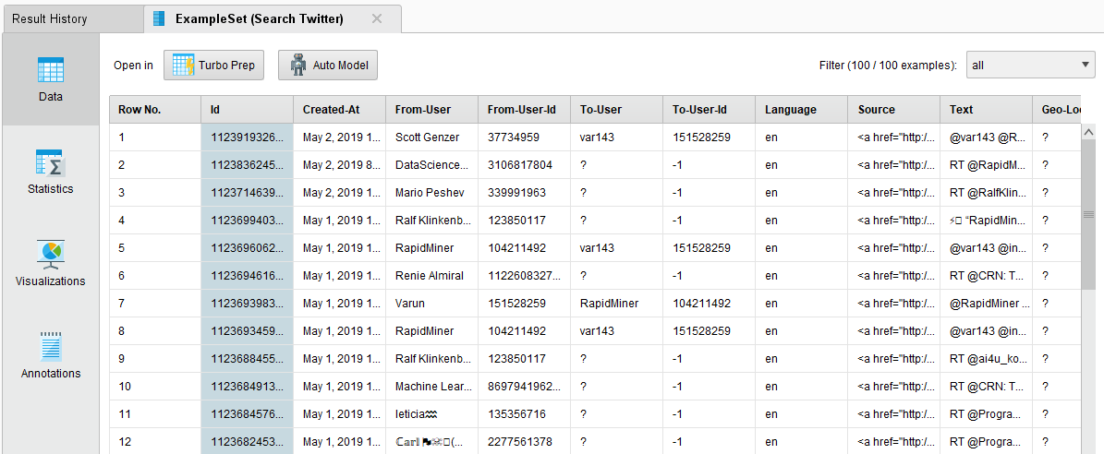
Task: Open the Statistics panel icon
Action: point(50,162)
